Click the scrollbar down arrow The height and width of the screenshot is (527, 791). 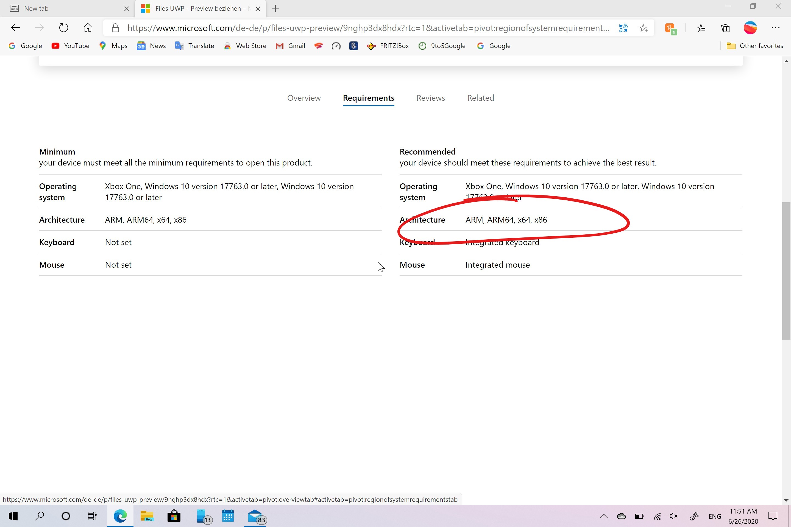coord(786,500)
